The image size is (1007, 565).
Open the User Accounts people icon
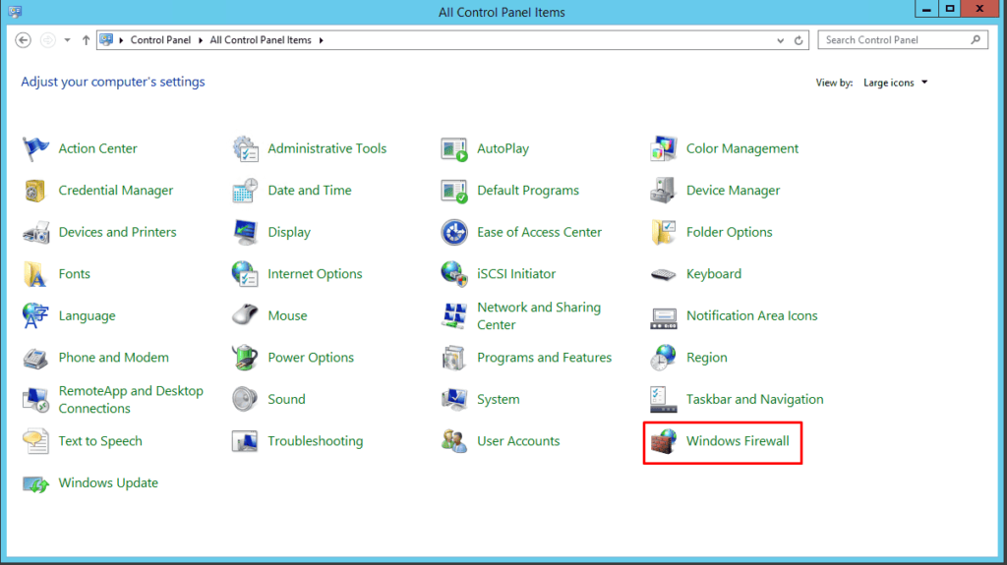(x=454, y=441)
